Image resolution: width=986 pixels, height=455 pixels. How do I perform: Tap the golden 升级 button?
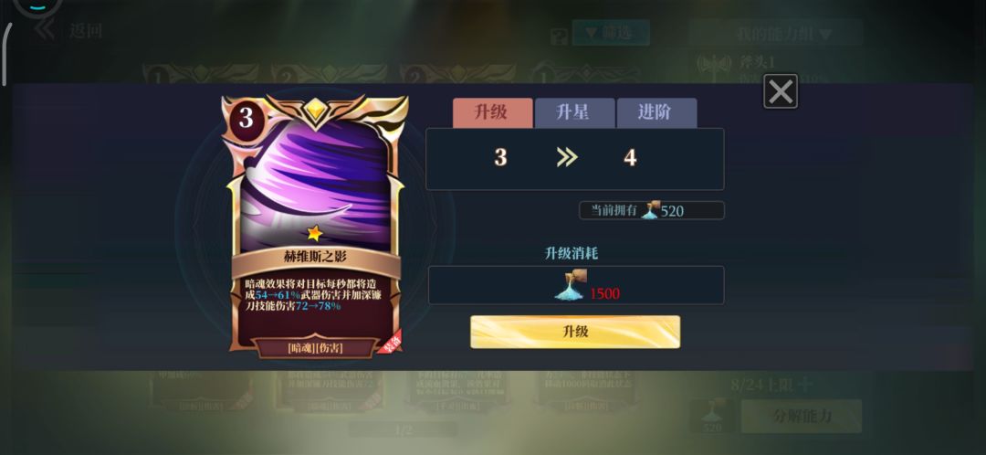575,332
